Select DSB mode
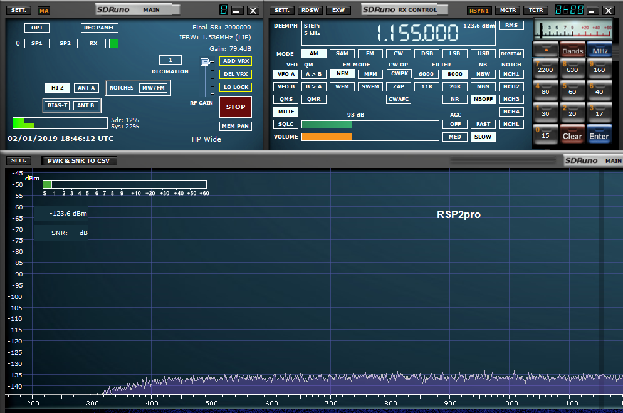This screenshot has width=623, height=413. click(x=427, y=53)
